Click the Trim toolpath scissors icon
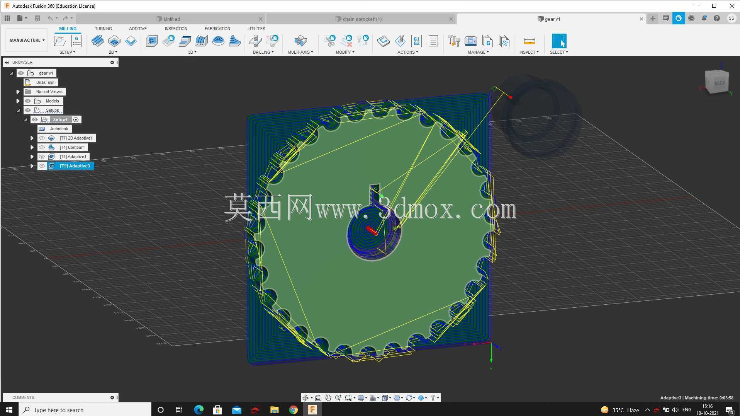The height and width of the screenshot is (416, 740). [329, 41]
